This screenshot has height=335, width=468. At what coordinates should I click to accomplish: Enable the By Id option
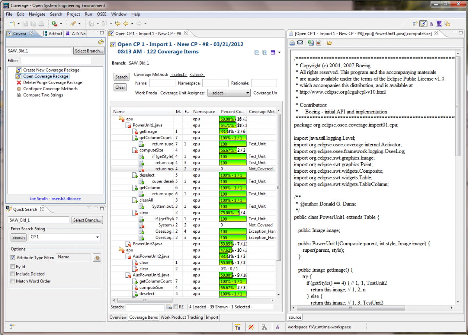[x=13, y=267]
